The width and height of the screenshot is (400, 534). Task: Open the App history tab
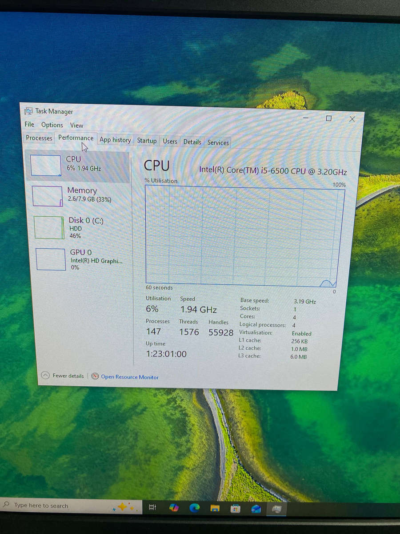(115, 140)
